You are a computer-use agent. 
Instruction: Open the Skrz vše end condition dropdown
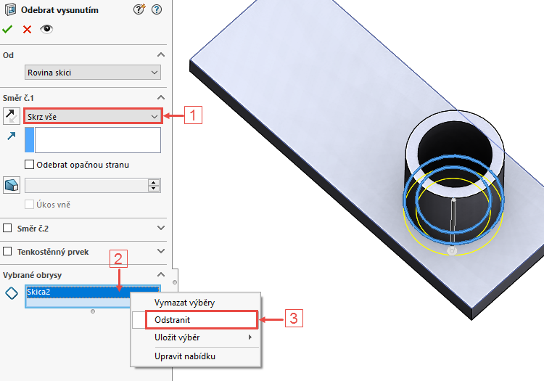[x=93, y=117]
